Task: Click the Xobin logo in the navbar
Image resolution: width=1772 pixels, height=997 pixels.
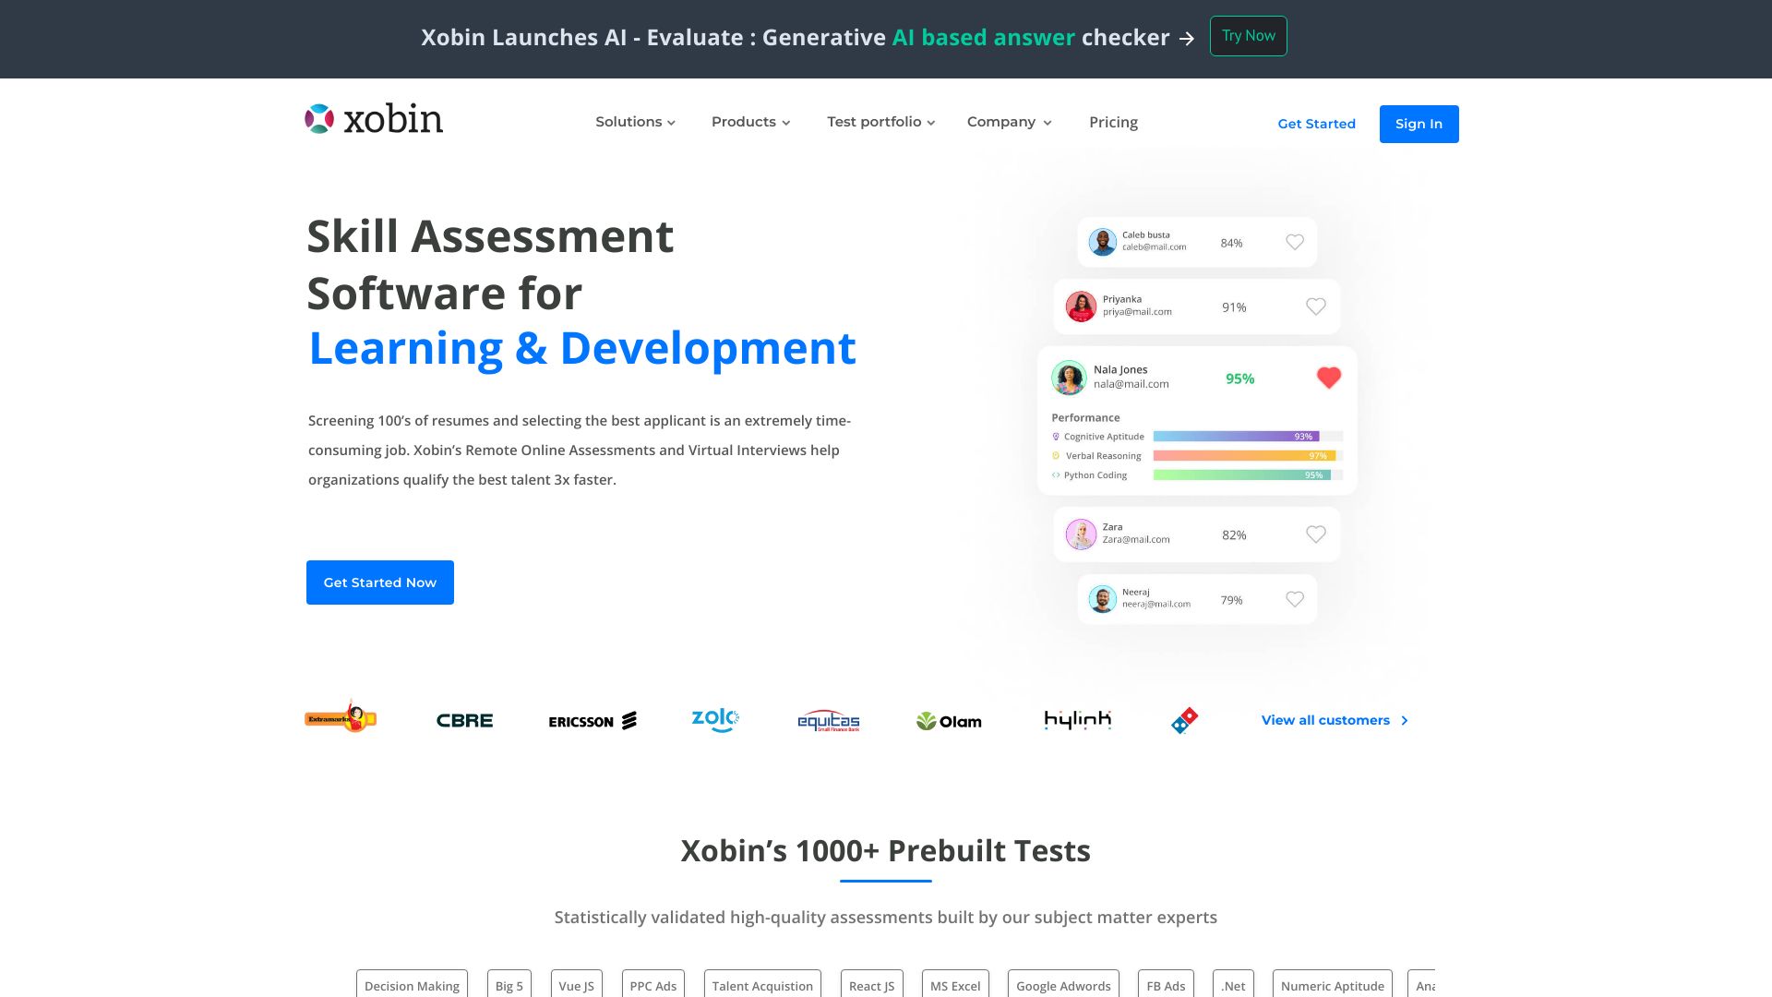Action: point(373,120)
